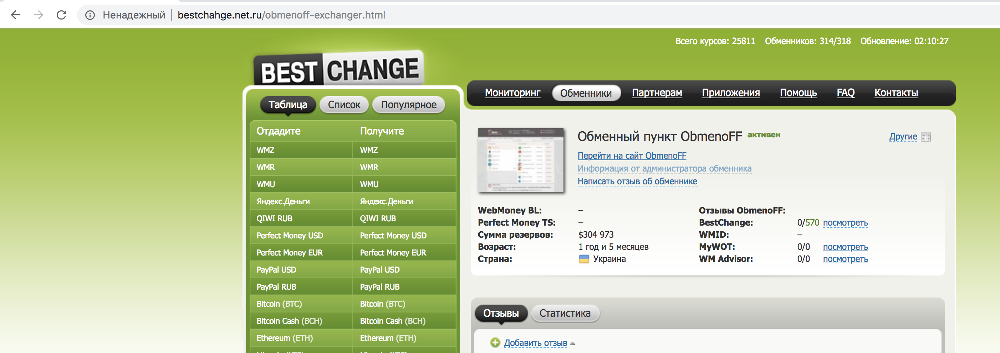Screen dimensions: 1000x353
Task: Choose Ethereum (ETH) in the Получите column
Action: tap(404, 337)
